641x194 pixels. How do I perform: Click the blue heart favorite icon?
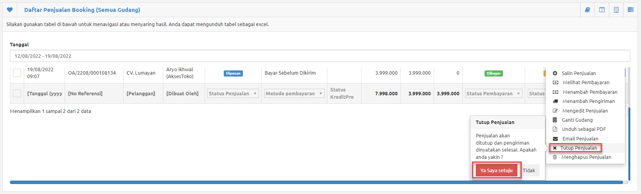10,10
